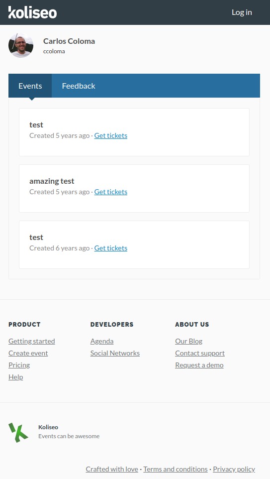Click Contact support
This screenshot has height=479, width=270.
[200, 353]
